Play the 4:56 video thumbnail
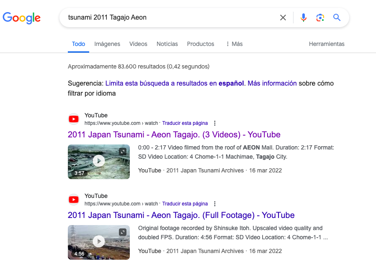 coord(99,241)
